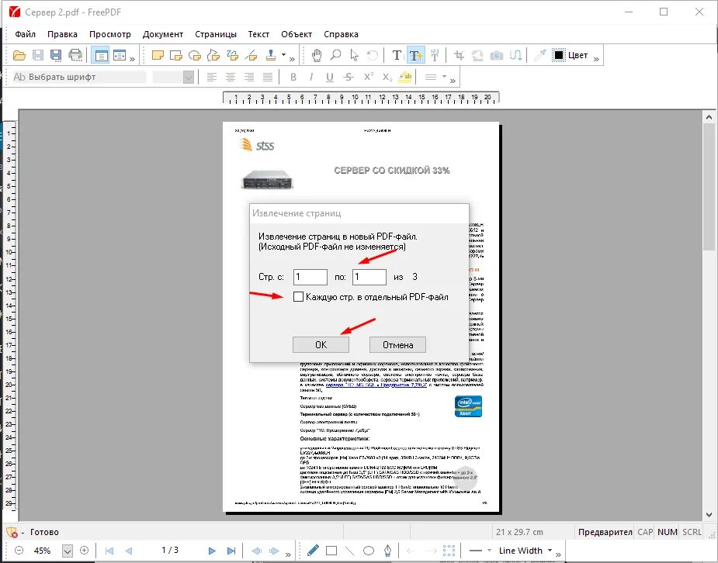Confirm extraction with OK button

point(321,345)
